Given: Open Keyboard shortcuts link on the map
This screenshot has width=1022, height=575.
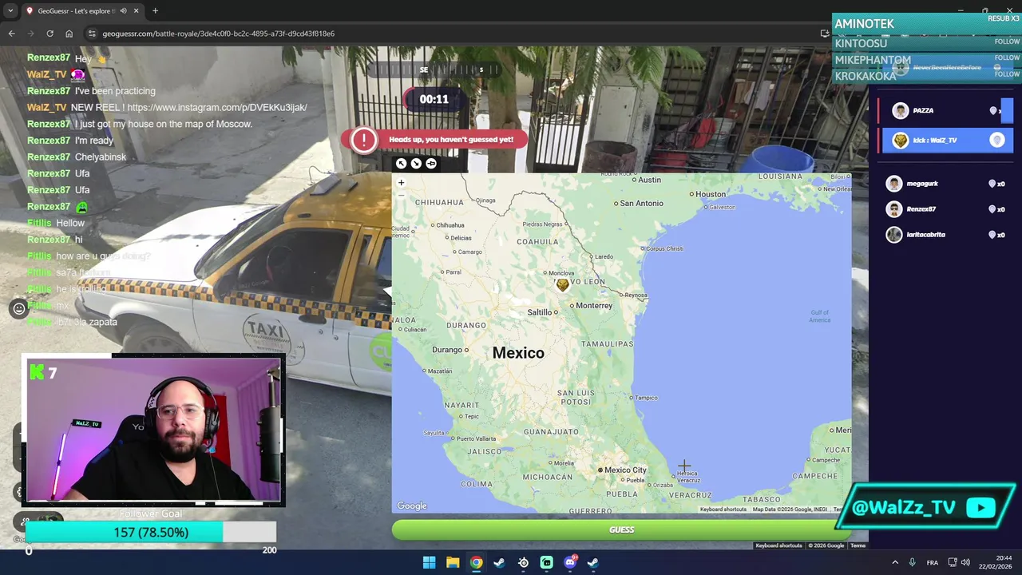Looking at the screenshot, I should point(723,509).
